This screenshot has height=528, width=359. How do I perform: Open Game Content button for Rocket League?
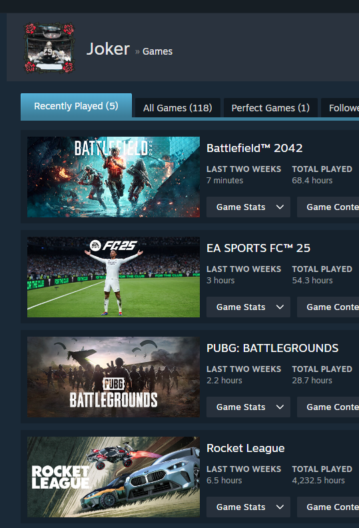(x=328, y=507)
